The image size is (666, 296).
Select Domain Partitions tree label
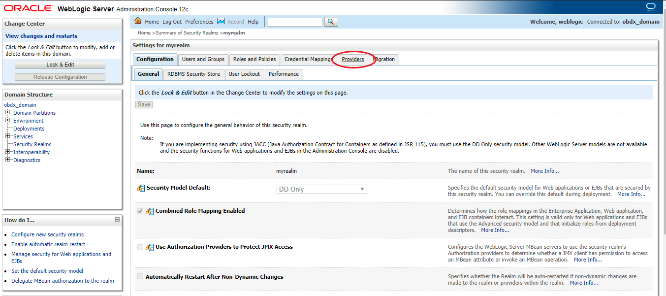click(34, 113)
